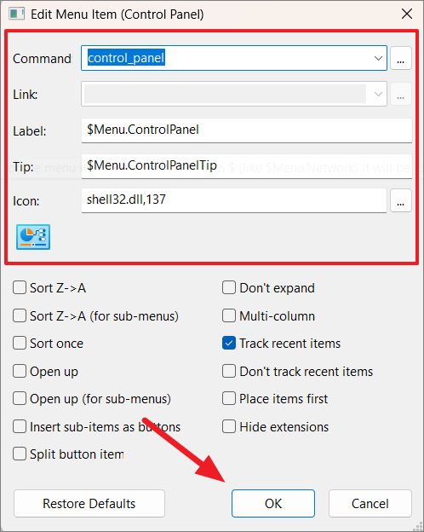Screen dimensions: 424x532
Task: Click the Control Panel icon preview
Action: [x=33, y=237]
